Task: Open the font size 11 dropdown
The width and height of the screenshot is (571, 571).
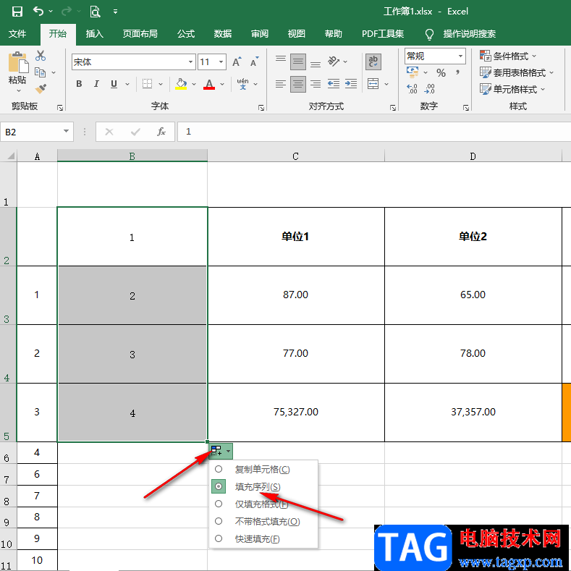Action: [221, 62]
